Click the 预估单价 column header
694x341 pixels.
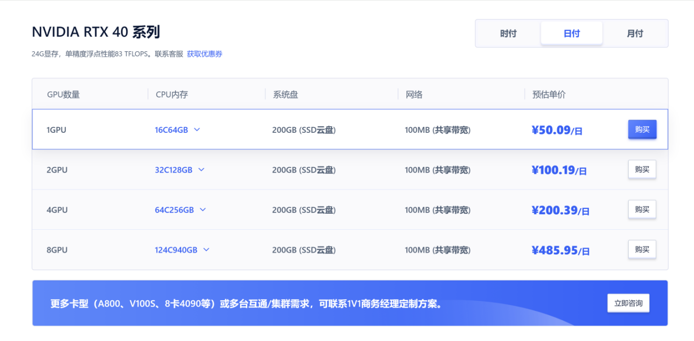549,94
